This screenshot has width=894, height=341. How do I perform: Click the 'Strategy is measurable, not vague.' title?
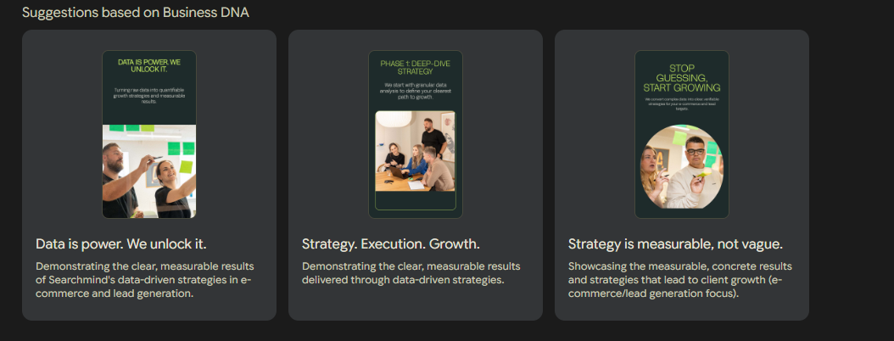point(675,244)
